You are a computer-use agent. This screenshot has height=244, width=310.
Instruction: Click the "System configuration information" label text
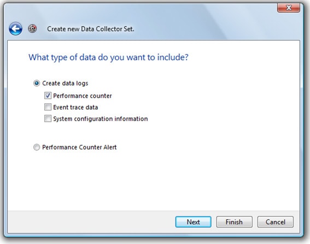(101, 119)
